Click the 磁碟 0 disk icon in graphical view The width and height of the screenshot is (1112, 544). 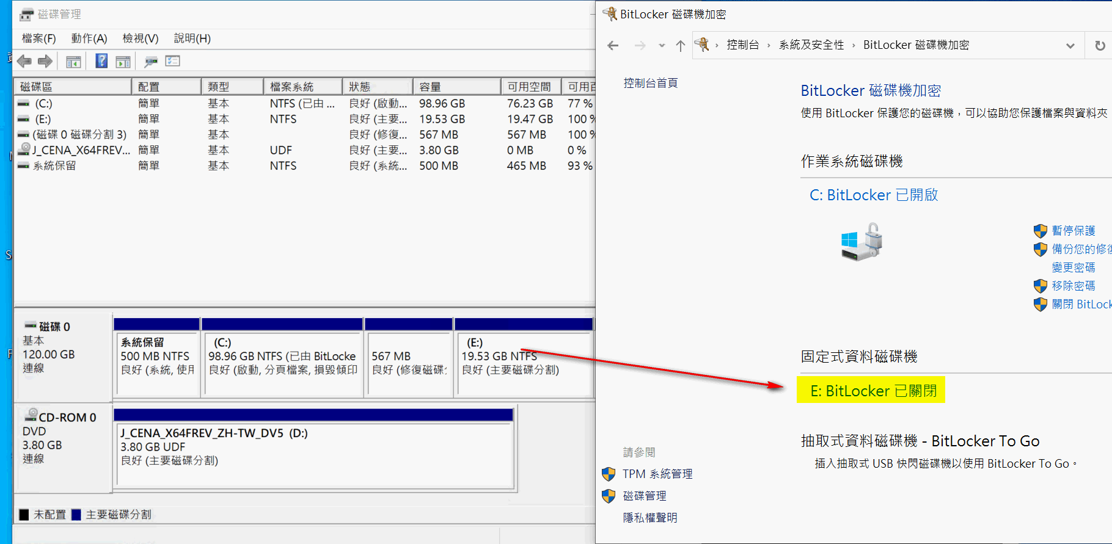point(31,326)
